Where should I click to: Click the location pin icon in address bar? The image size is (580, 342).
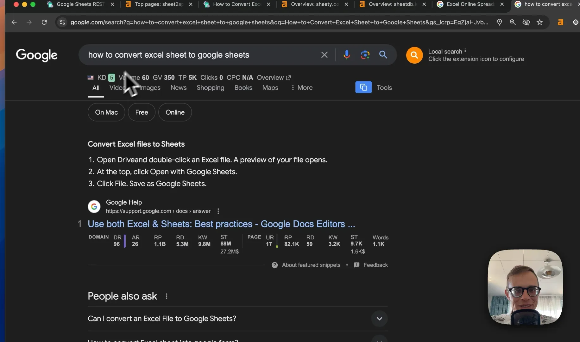[499, 22]
